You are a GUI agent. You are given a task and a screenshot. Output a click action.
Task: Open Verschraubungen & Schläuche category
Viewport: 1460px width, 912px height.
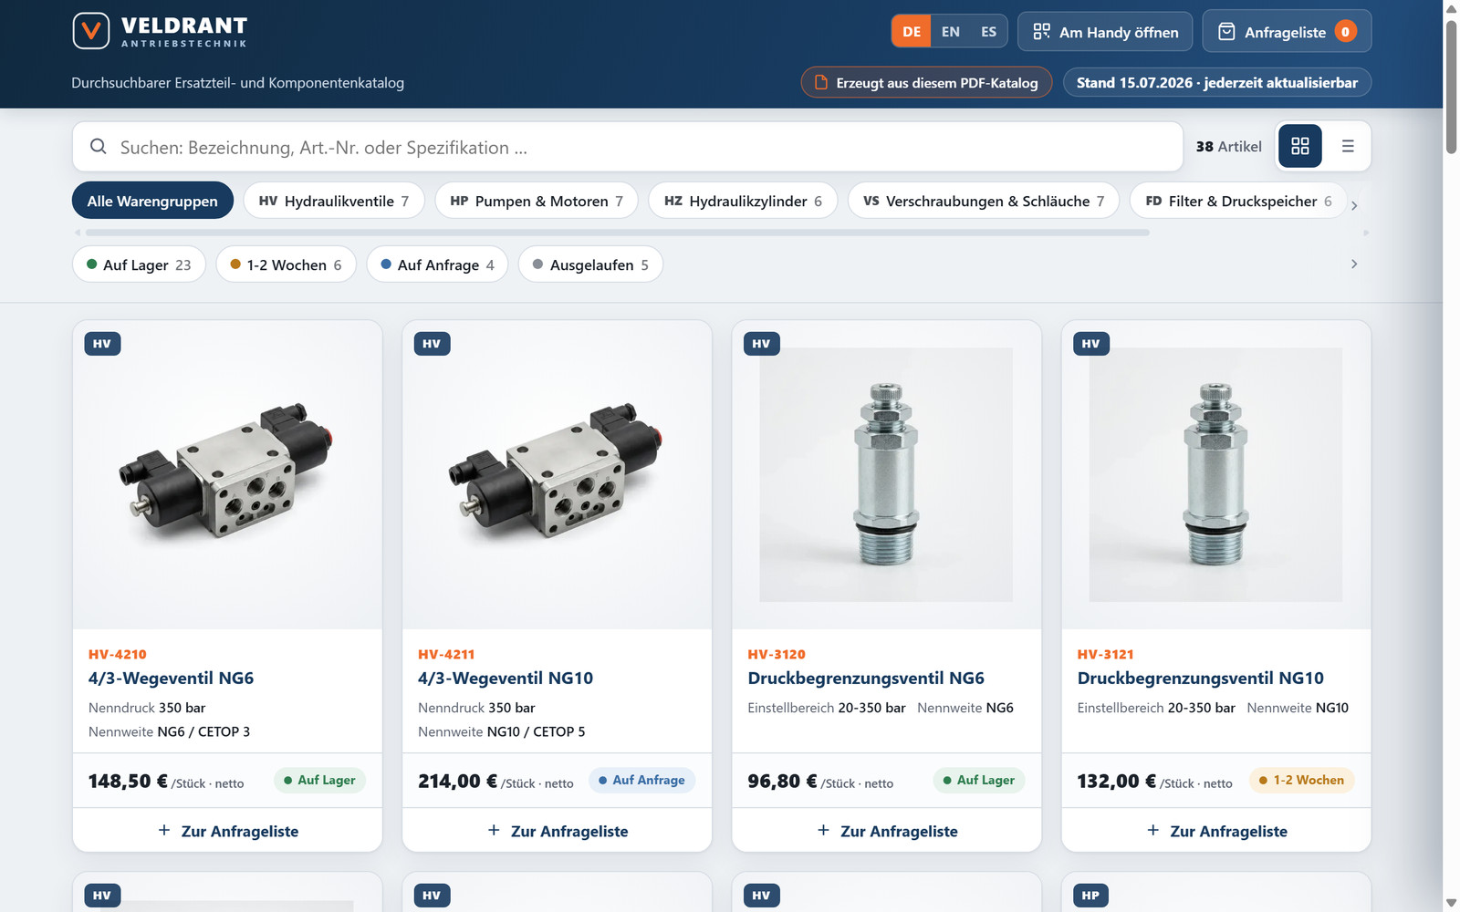tap(984, 201)
